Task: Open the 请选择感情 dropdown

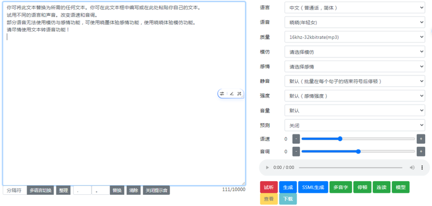Action: [x=355, y=66]
